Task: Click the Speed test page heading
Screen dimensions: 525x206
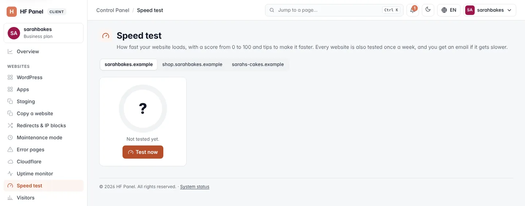Action: [x=139, y=36]
